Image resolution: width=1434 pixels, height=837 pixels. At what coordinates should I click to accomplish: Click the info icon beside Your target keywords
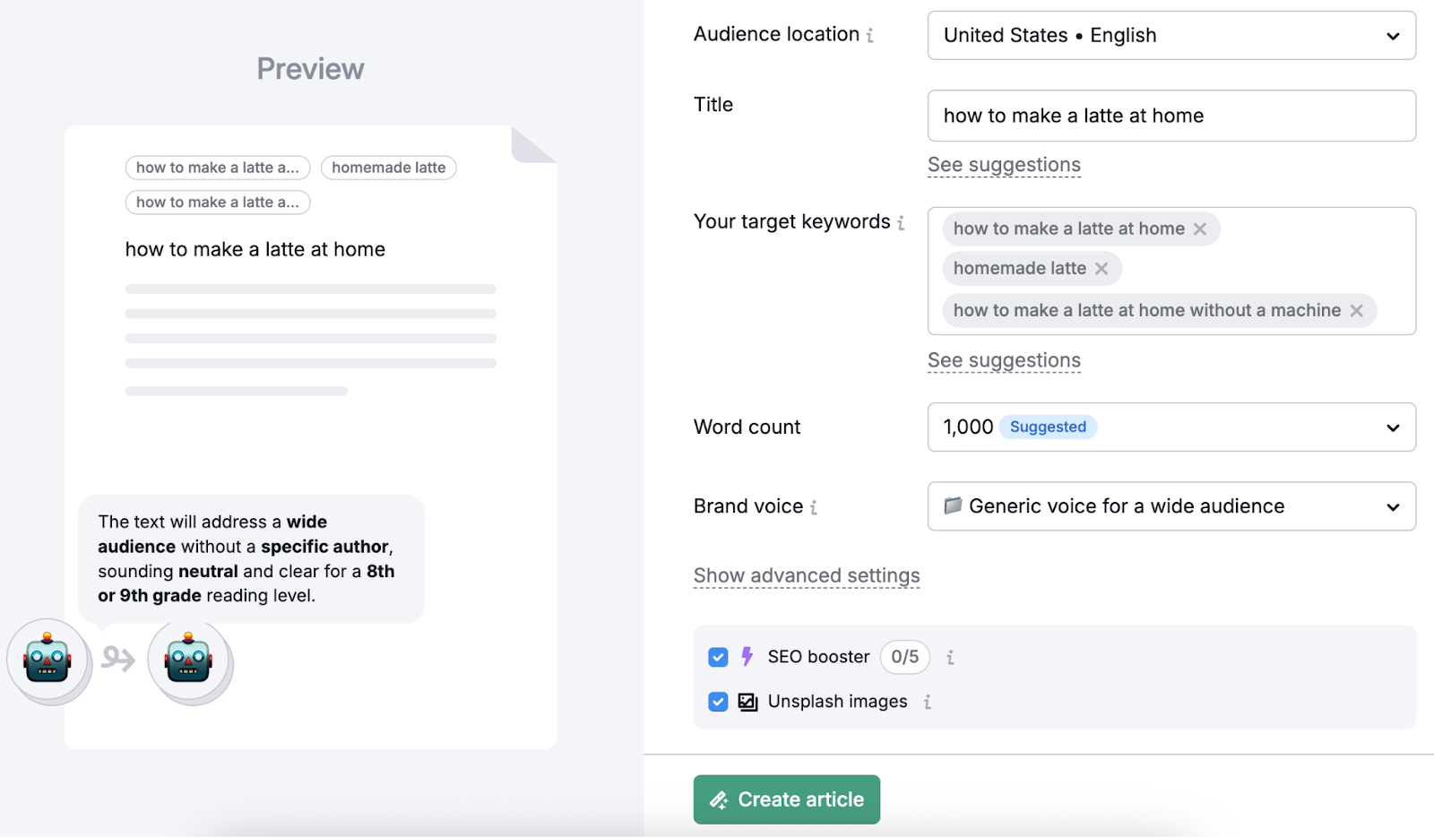click(x=900, y=223)
